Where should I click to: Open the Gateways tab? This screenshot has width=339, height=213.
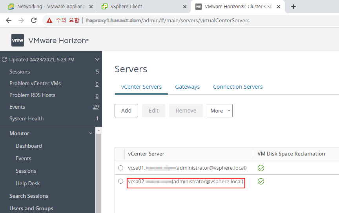(x=188, y=87)
